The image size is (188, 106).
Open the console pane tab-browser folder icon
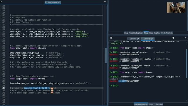(x=111, y=38)
